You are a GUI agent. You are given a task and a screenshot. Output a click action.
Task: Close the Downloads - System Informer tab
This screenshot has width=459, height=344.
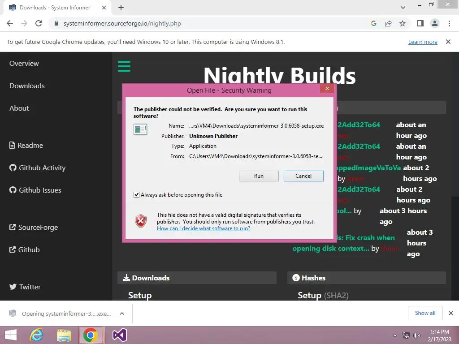pos(104,8)
